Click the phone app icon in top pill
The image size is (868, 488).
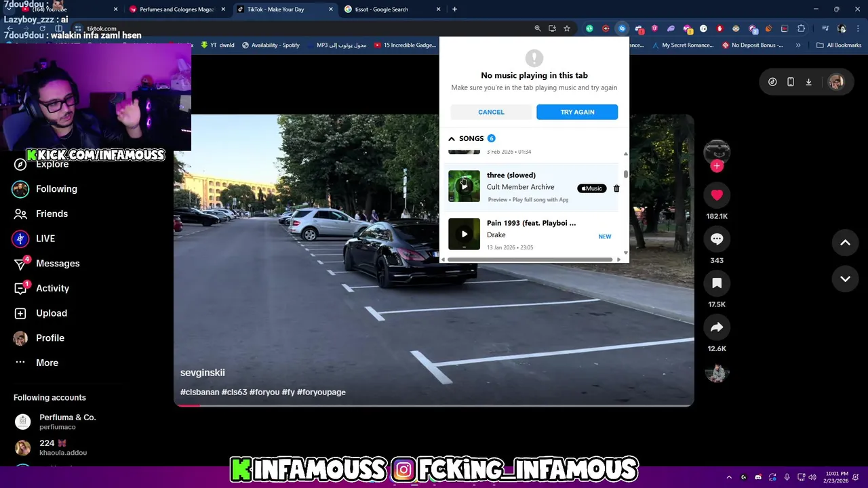click(x=790, y=82)
